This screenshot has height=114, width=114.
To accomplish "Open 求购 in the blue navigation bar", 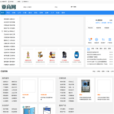I will (14, 13).
